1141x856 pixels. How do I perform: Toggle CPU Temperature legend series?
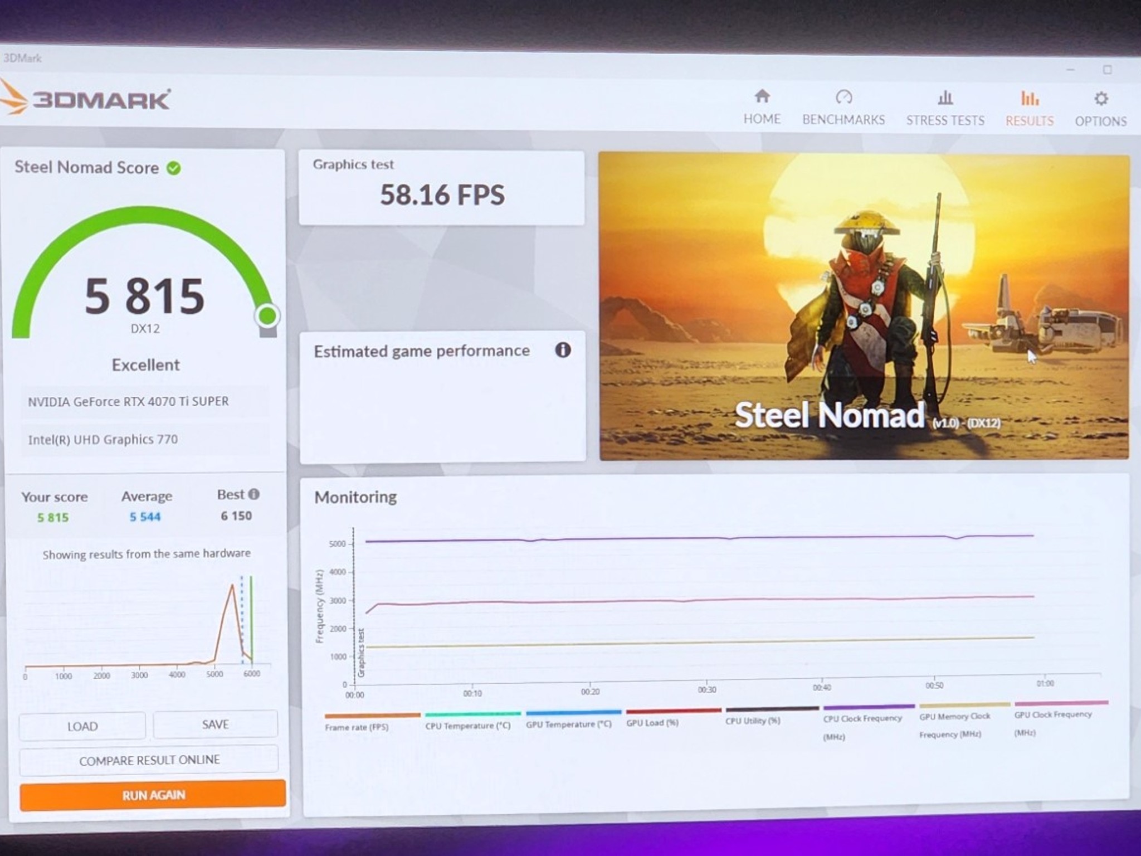point(467,725)
